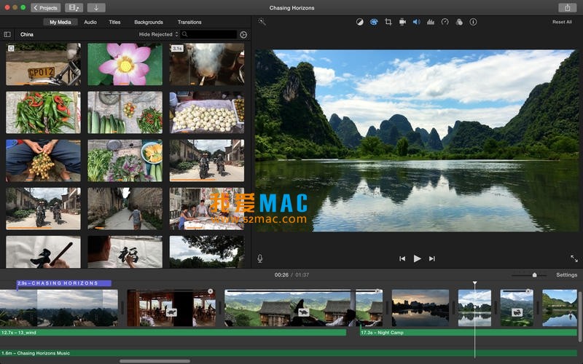Toggle the libraries sidebar visibility
Viewport: 583px width, 364px height.
7,34
